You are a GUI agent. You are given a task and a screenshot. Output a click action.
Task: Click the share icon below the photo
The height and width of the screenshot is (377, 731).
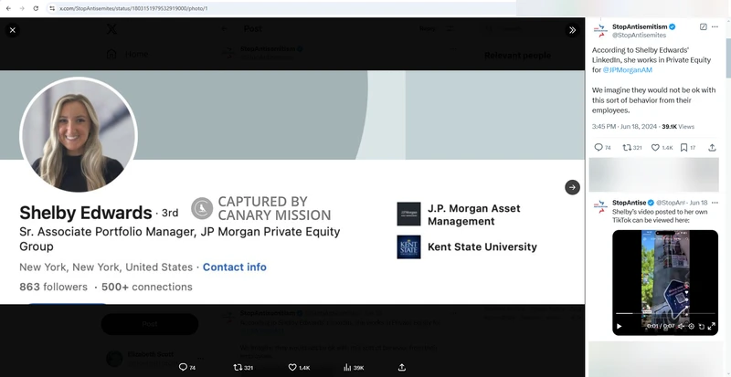tap(402, 368)
